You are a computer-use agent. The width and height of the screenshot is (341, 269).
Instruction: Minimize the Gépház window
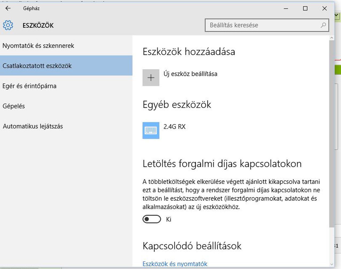(x=286, y=9)
